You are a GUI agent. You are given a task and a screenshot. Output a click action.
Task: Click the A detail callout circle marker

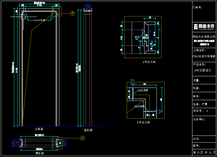point(83,138)
